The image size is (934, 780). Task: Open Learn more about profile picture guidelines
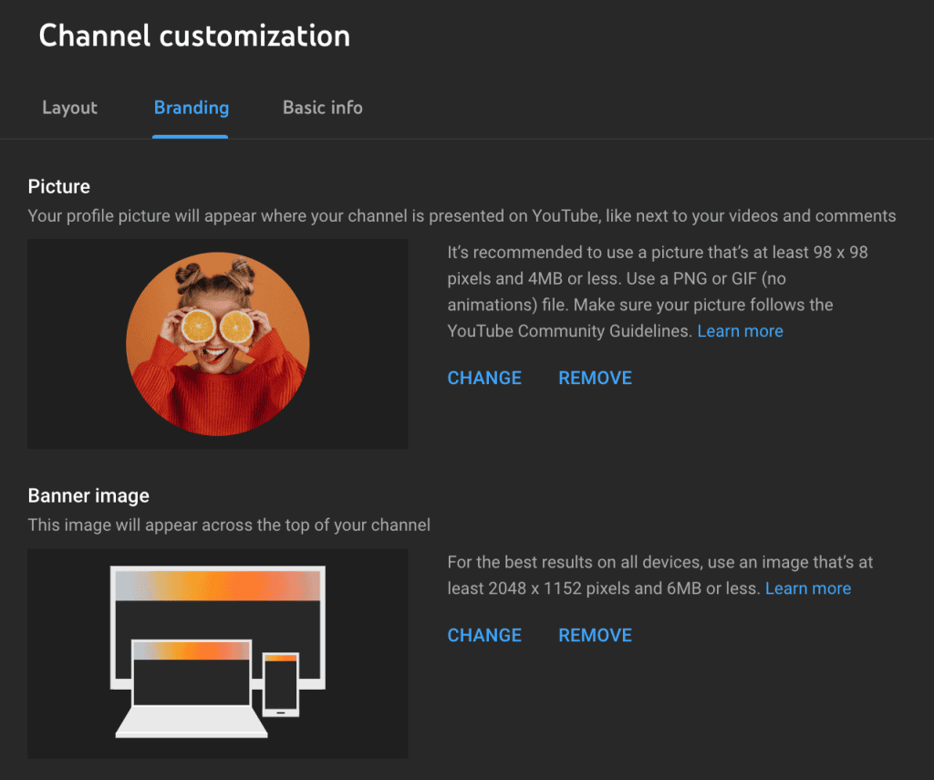point(740,331)
